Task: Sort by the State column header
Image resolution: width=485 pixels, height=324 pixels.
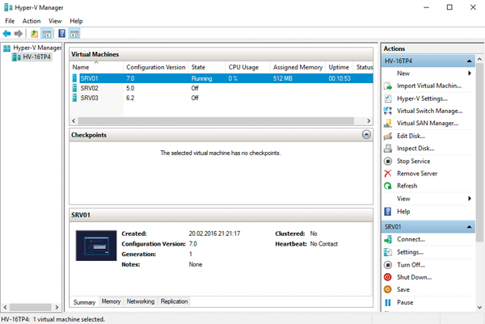Action: 207,67
